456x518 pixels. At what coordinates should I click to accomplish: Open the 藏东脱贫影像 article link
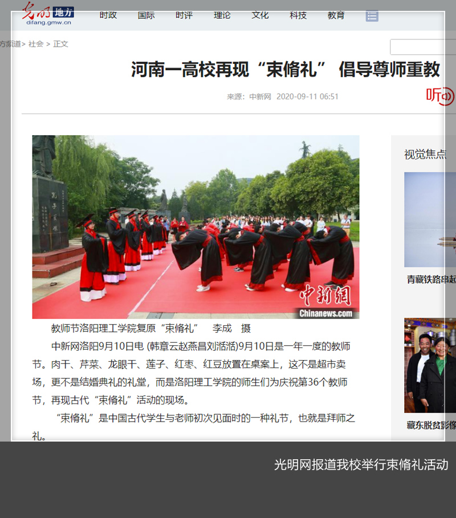[431, 425]
